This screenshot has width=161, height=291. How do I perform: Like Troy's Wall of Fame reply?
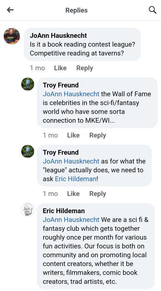[x=73, y=135]
